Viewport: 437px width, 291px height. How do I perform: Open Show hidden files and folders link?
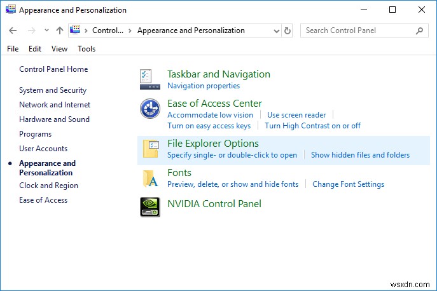click(x=360, y=155)
